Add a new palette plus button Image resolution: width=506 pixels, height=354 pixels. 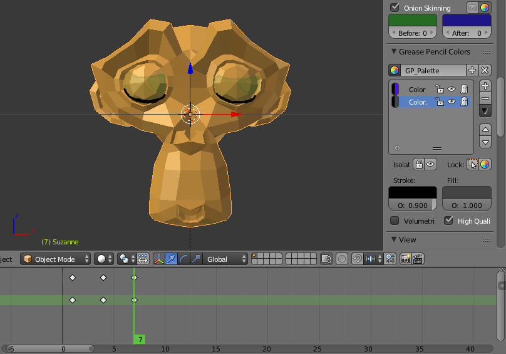coord(472,70)
